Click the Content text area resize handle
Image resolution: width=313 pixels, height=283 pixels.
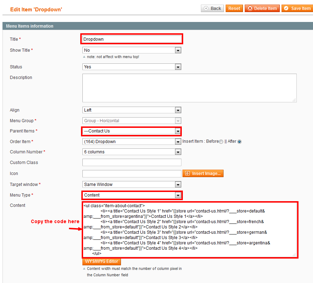pyautogui.click(x=294, y=255)
